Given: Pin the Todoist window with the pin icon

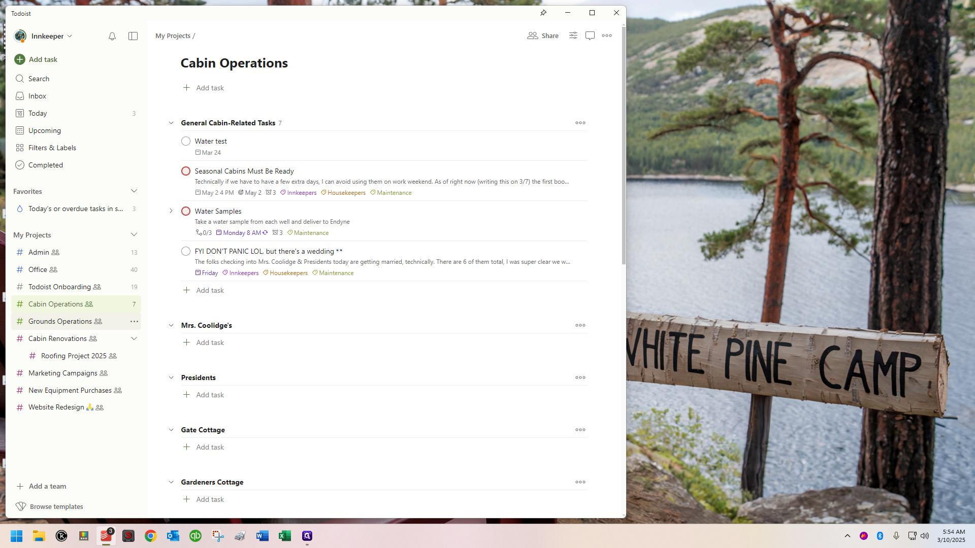Looking at the screenshot, I should [x=543, y=13].
